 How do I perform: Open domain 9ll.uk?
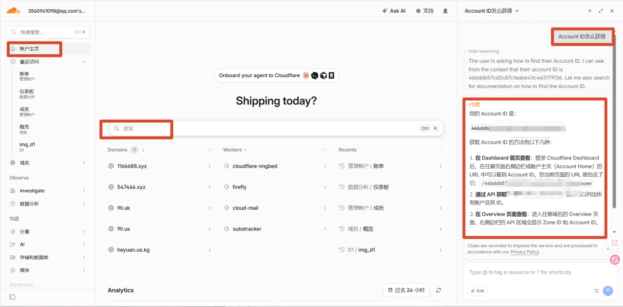click(x=160, y=208)
